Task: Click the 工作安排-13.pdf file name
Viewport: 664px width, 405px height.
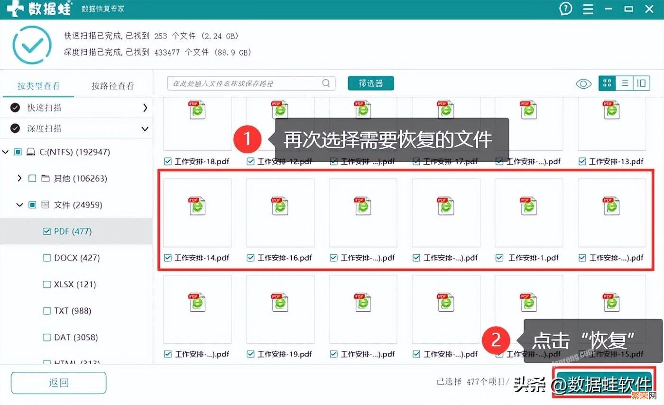Action: tap(616, 161)
